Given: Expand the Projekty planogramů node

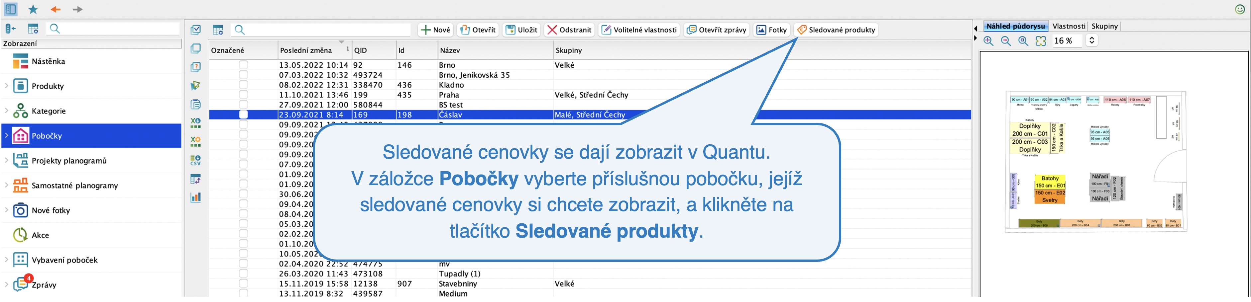Looking at the screenshot, I should pos(6,160).
